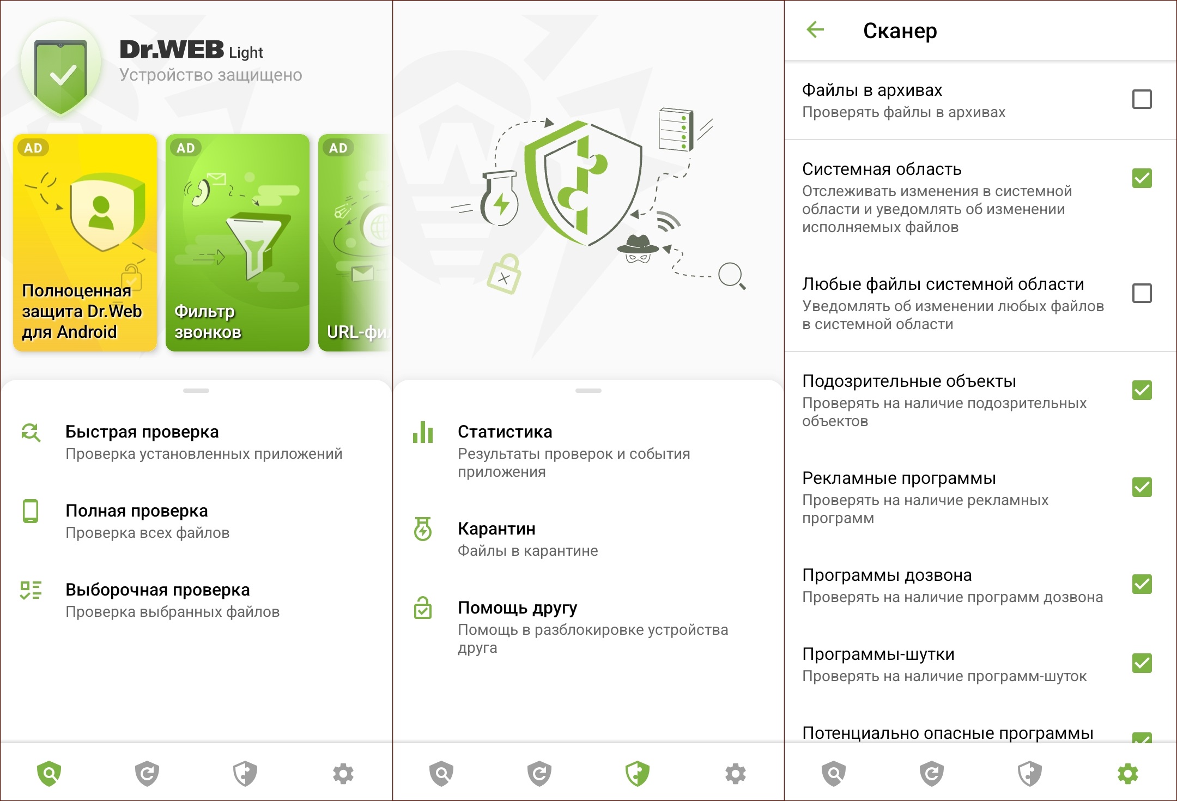Open Полноценная защита Dr.Web ad card
1177x801 pixels.
point(85,242)
